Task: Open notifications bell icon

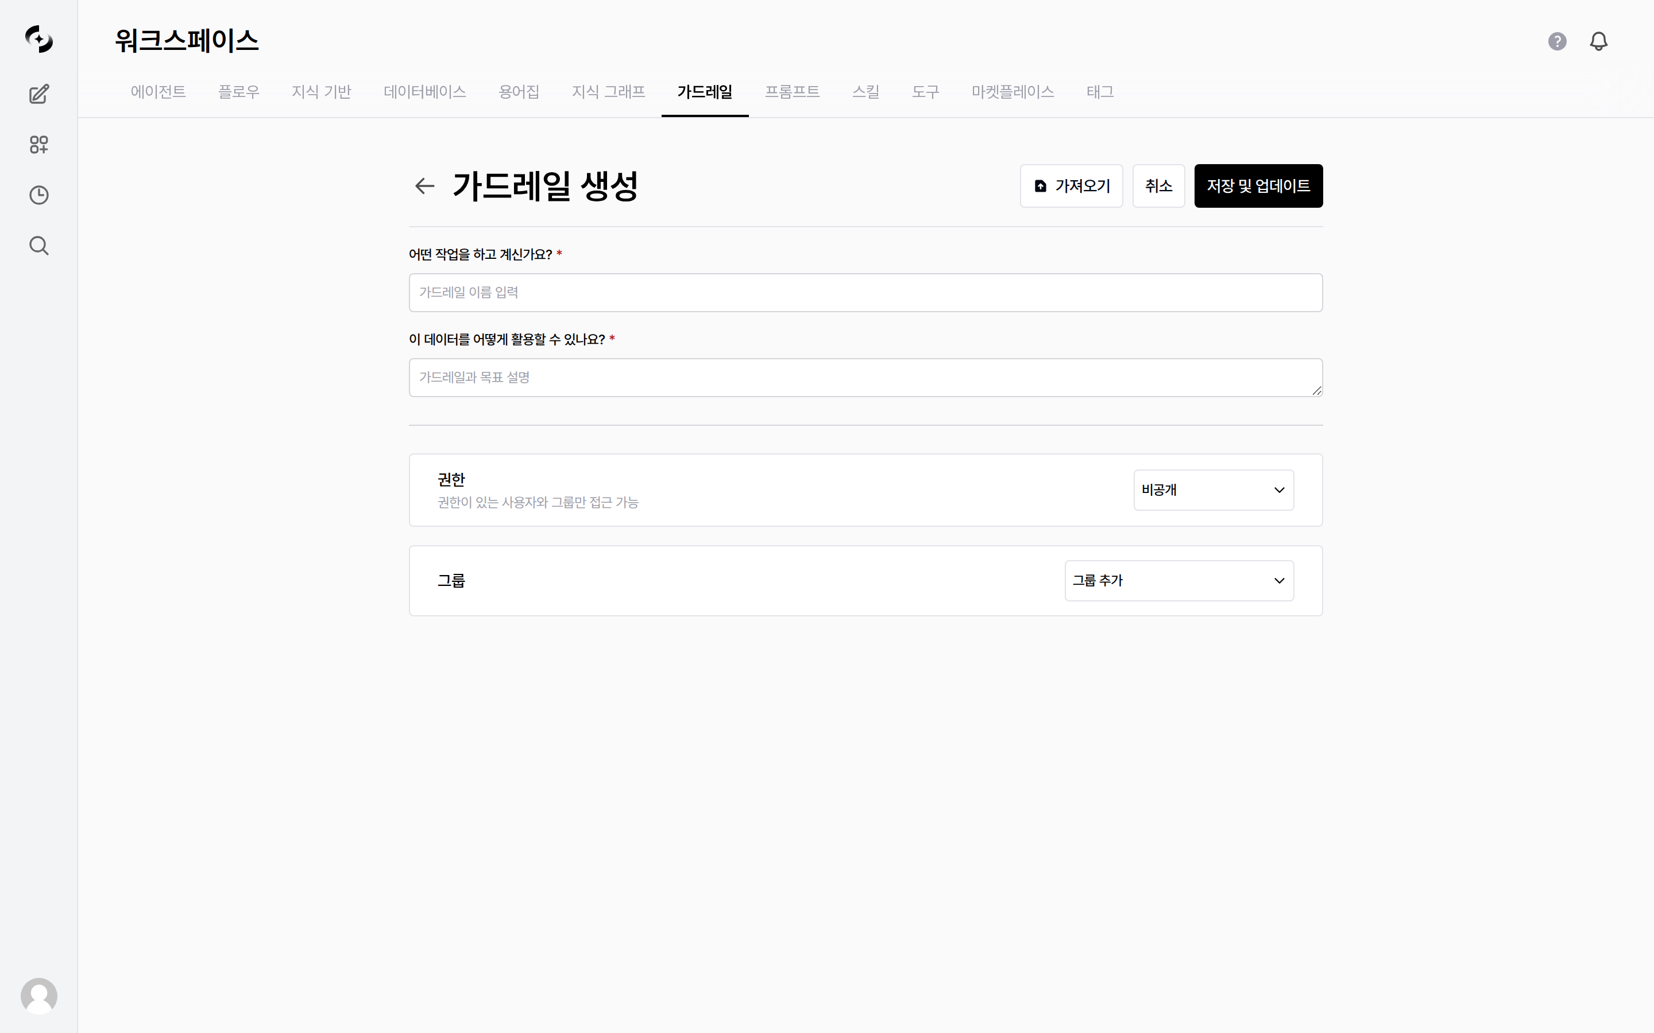Action: pos(1599,41)
